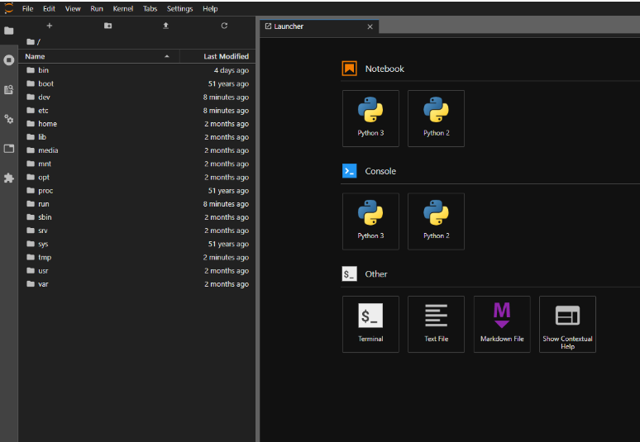Click the New Launcher plus icon
This screenshot has width=640, height=442.
(x=49, y=26)
